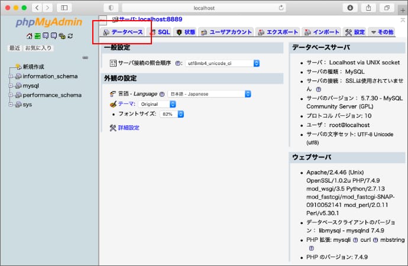Open the その他 more menu tab
Viewport: 408px width, 266px height.
(x=381, y=32)
